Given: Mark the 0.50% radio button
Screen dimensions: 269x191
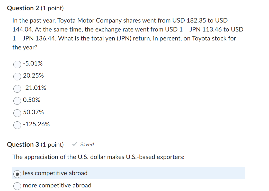Looking at the screenshot, I should (17, 100).
